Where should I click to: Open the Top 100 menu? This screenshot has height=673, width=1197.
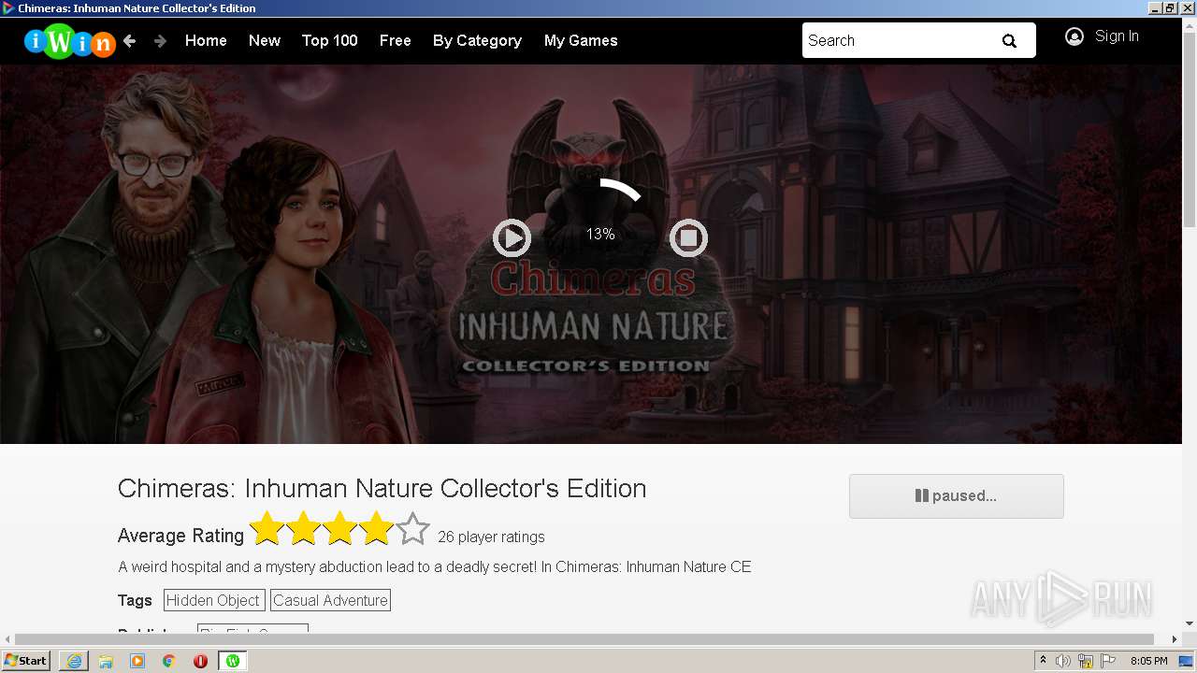coord(330,40)
